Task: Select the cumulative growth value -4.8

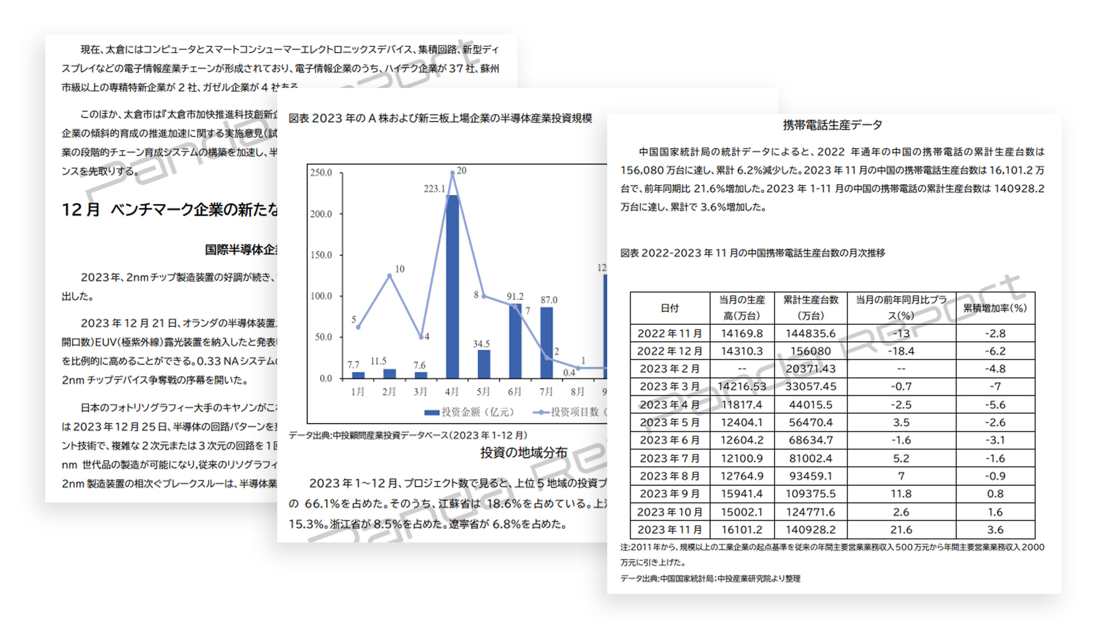Action: coord(995,369)
